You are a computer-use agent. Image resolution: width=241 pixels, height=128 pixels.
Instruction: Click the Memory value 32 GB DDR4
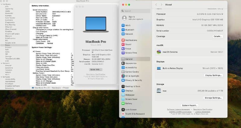pos(212,25)
